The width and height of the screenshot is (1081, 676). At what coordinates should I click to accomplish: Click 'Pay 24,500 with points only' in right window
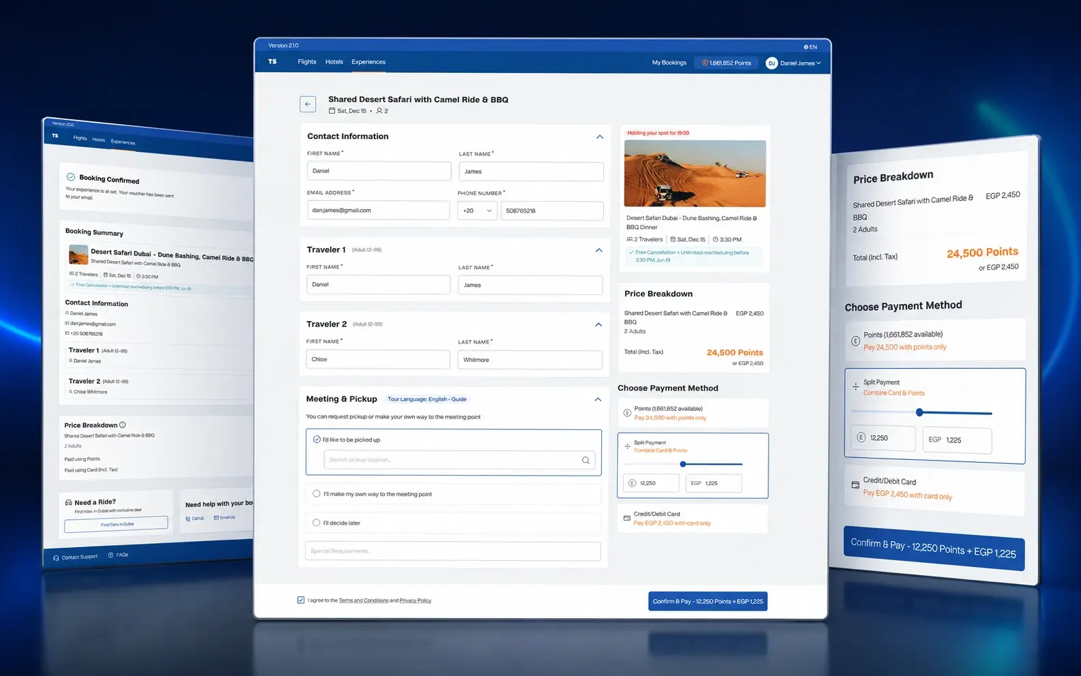pyautogui.click(x=905, y=347)
